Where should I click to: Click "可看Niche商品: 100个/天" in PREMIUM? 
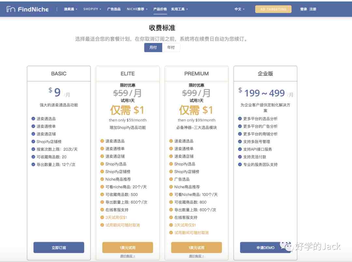[x=196, y=195]
